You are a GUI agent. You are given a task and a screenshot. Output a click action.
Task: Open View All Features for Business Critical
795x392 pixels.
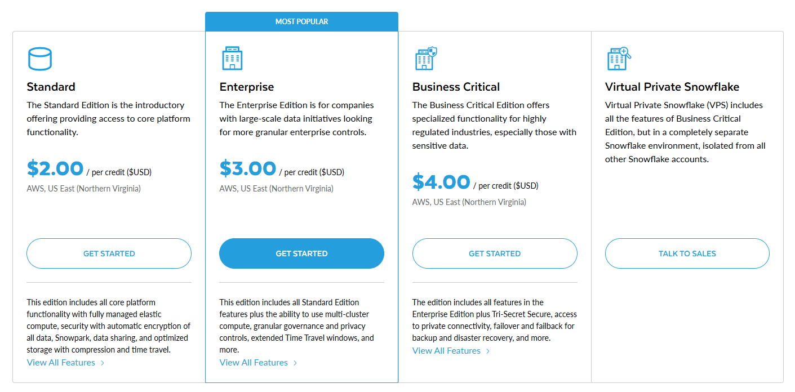tap(446, 351)
